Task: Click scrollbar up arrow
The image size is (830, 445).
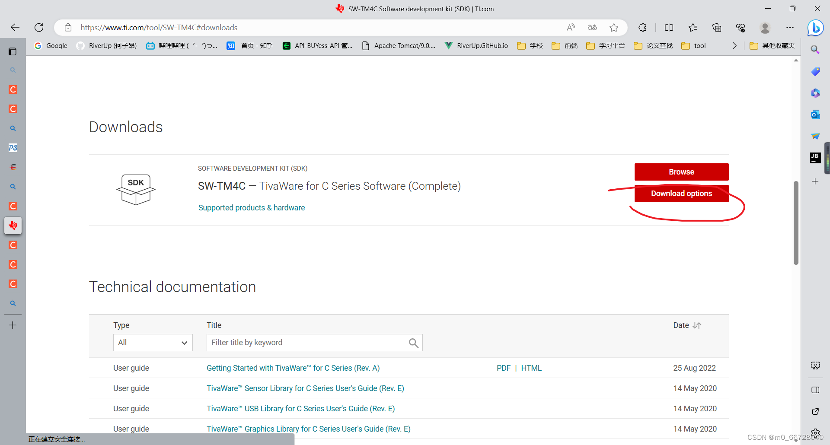Action: tap(796, 60)
